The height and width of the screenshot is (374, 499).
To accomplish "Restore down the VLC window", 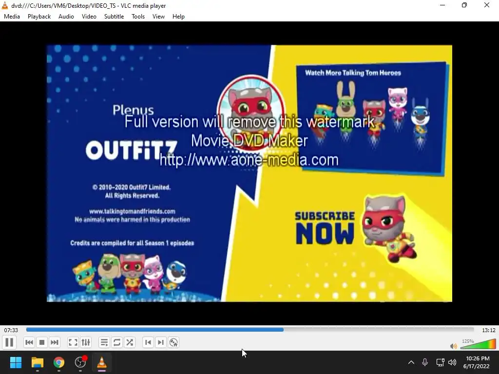I will coord(464,5).
